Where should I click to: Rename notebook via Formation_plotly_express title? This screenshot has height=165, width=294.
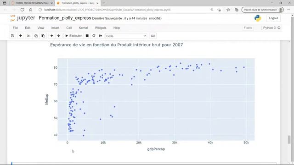point(65,18)
